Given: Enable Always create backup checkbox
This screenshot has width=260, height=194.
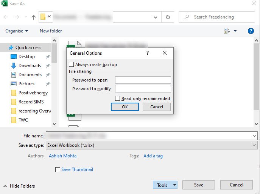Looking at the screenshot, I should [71, 65].
